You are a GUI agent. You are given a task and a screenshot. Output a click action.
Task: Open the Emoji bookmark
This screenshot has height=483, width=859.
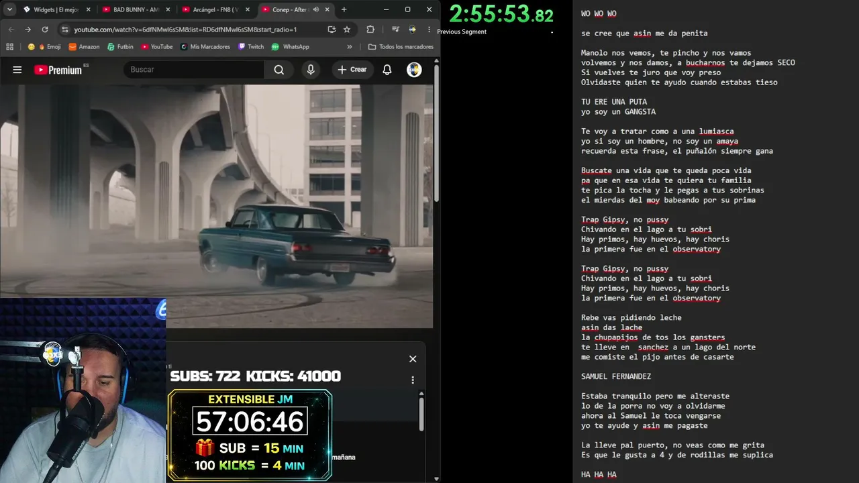tap(44, 47)
